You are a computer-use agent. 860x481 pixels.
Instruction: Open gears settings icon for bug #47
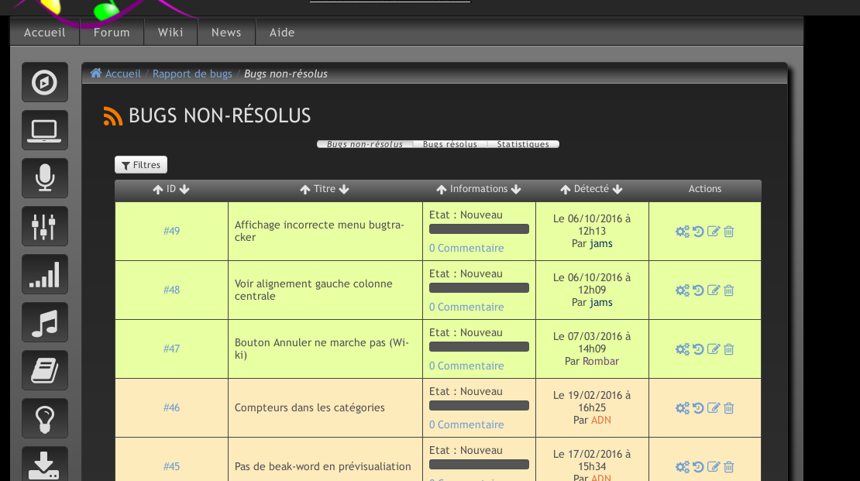[x=682, y=349]
